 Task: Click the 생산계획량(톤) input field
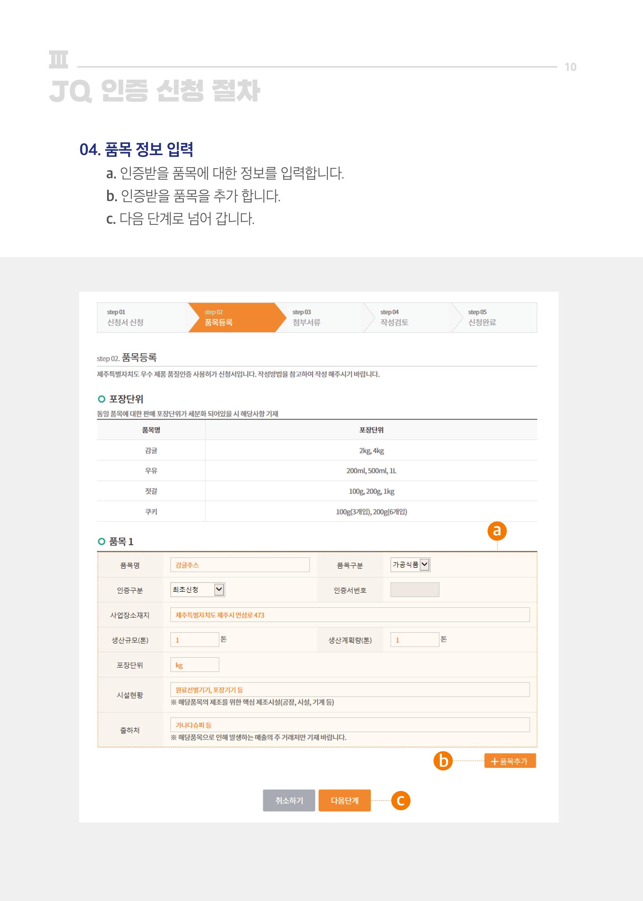click(x=415, y=639)
